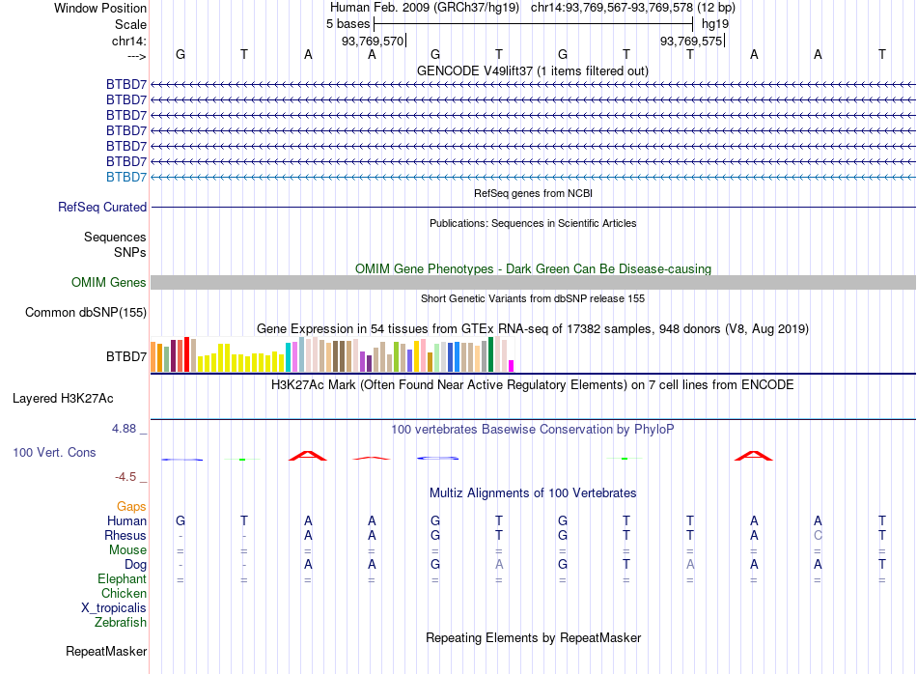Open Common dbSNP(155) track settings
Image resolution: width=917 pixels, height=674 pixels.
[x=86, y=313]
